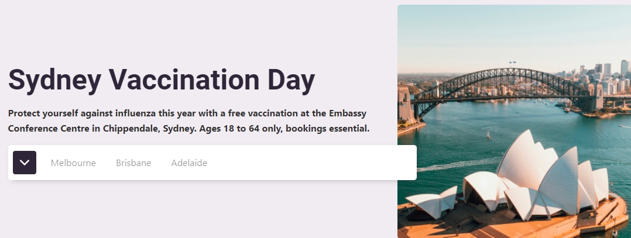The width and height of the screenshot is (631, 238).
Task: Click the Sydney harbour hero image
Action: tap(515, 122)
